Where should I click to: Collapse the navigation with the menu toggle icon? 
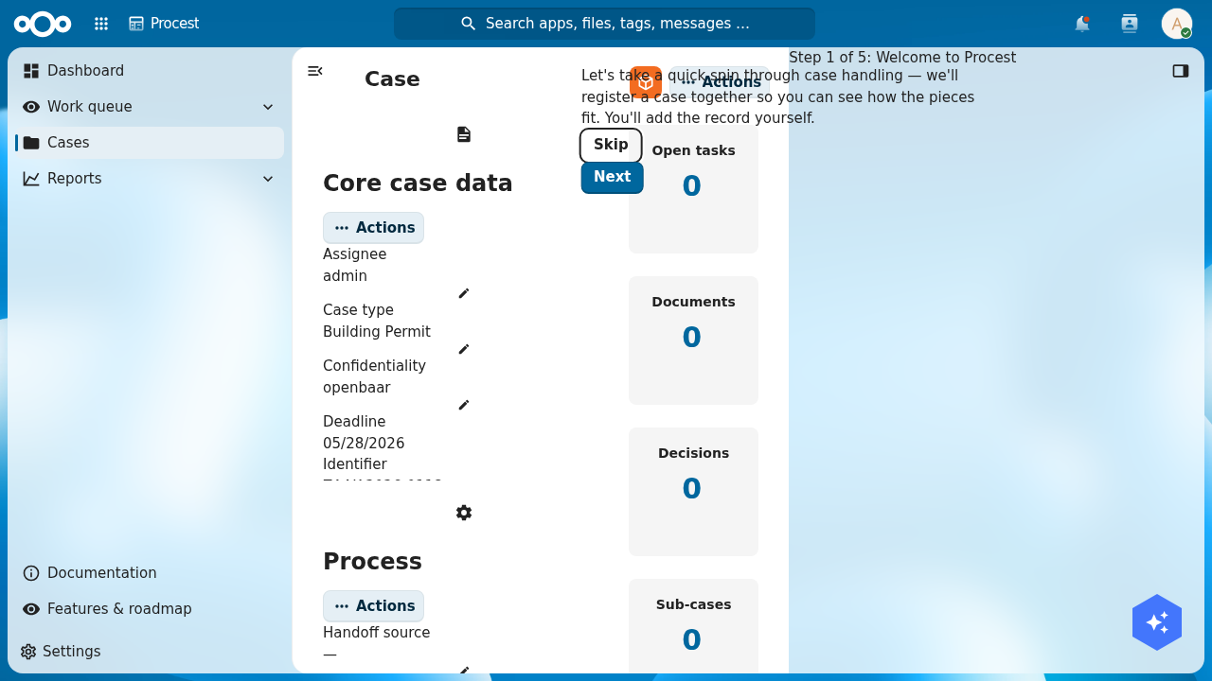(x=315, y=71)
